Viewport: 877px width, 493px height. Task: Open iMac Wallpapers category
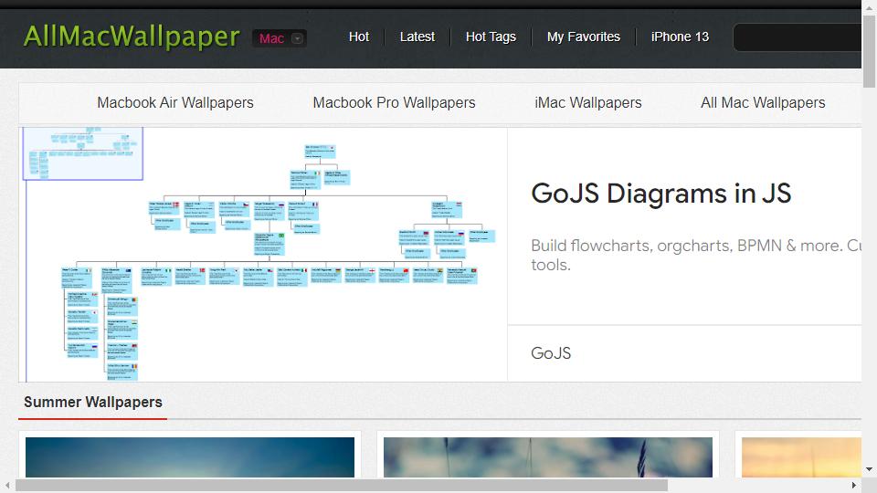(x=587, y=103)
